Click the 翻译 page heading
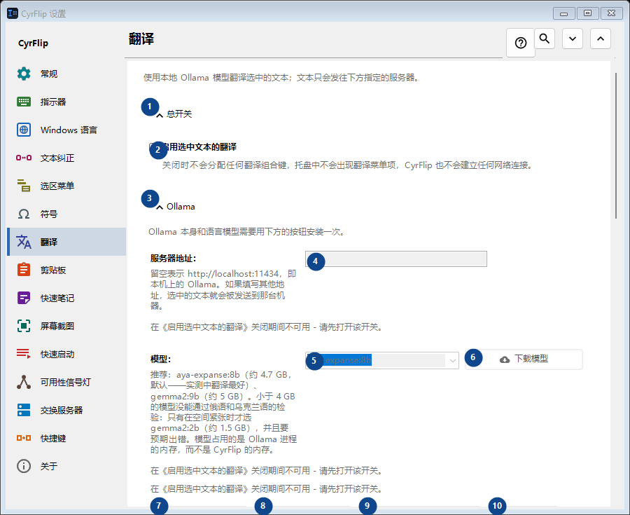The image size is (630, 515). click(x=141, y=39)
